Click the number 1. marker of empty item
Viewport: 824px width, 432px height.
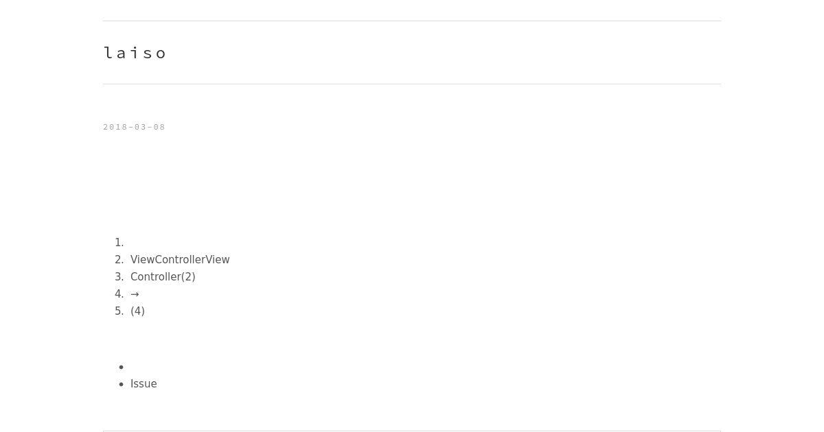coord(119,243)
